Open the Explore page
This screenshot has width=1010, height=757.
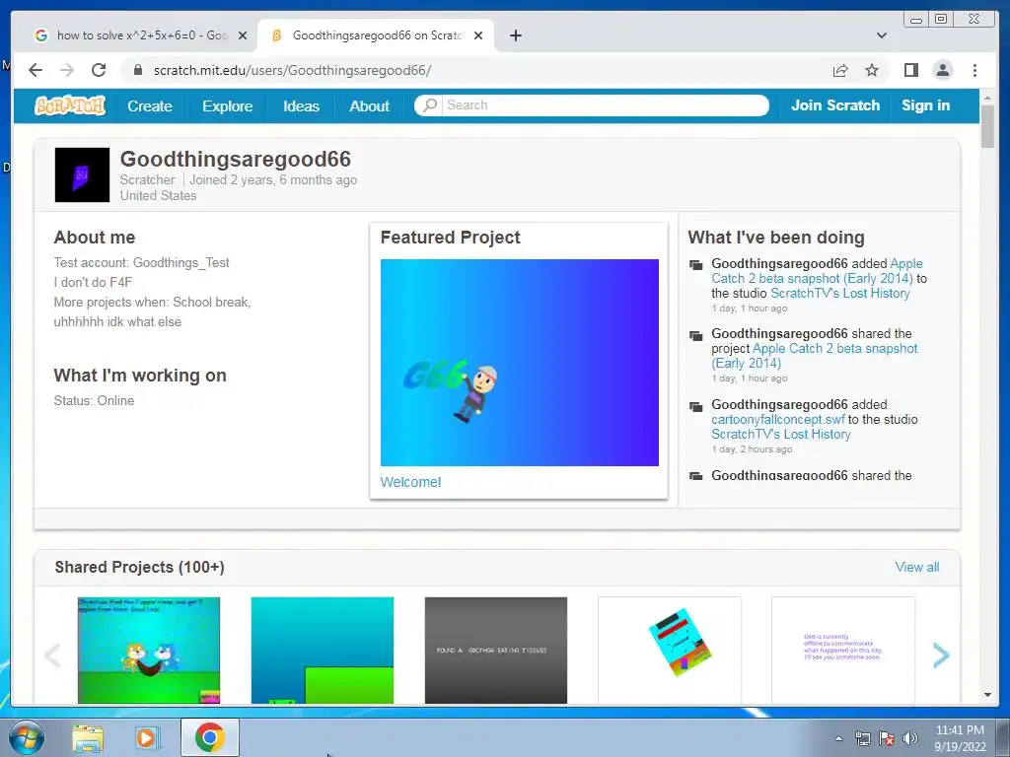click(x=228, y=106)
